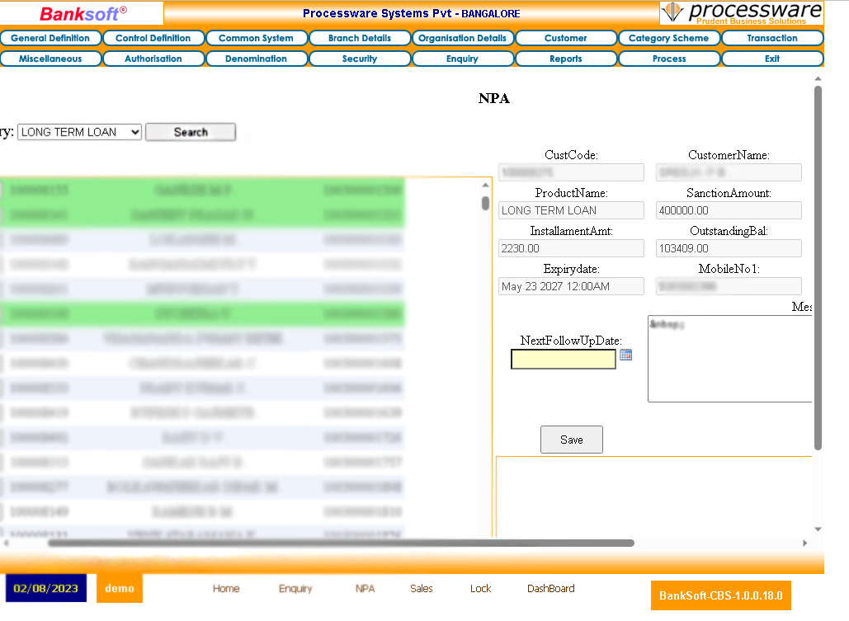Click the page vertical scrollbar thumb
This screenshot has width=849, height=621.
point(818,268)
